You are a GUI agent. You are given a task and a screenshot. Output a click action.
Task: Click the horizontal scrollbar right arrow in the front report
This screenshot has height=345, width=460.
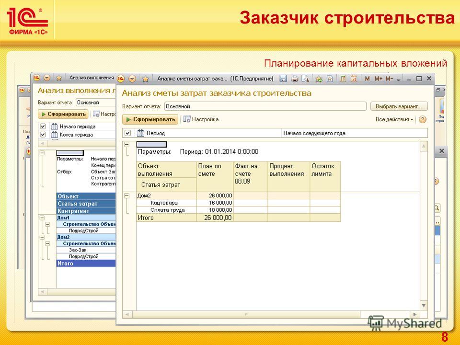pos(414,314)
